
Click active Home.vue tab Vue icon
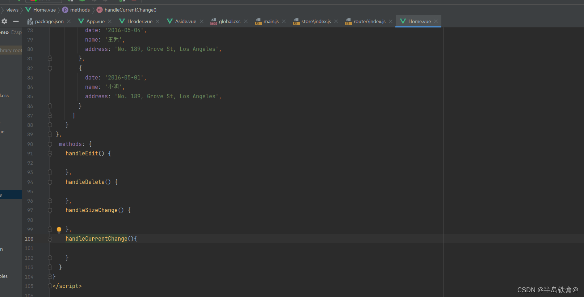tap(403, 21)
